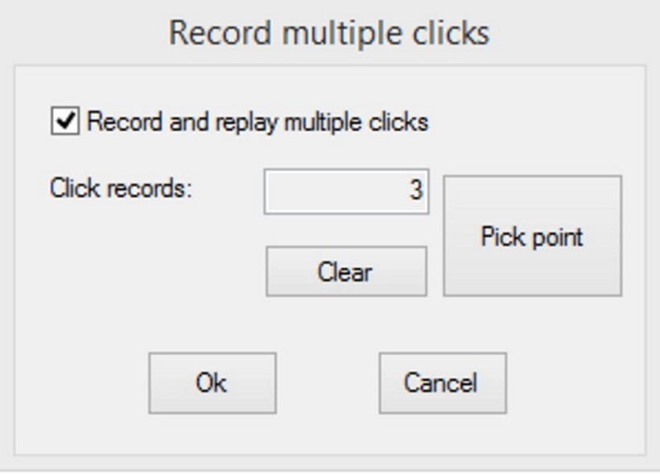The width and height of the screenshot is (660, 474).
Task: Click the large Pick point button
Action: tap(533, 236)
